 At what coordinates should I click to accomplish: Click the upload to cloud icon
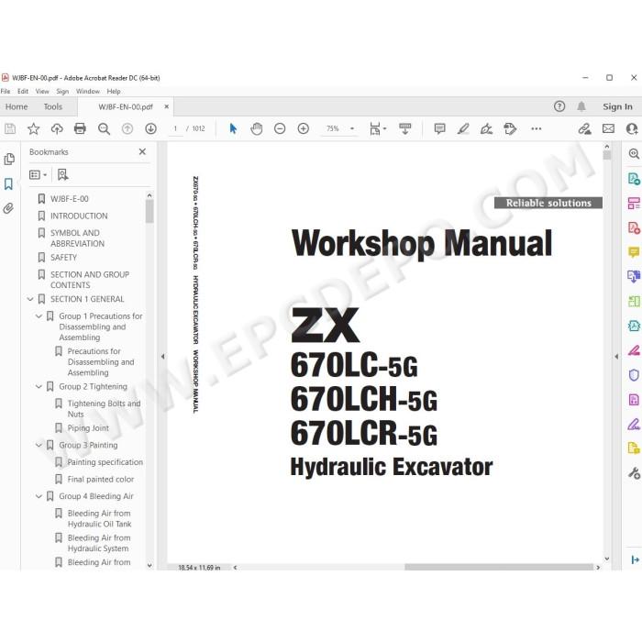(x=57, y=129)
